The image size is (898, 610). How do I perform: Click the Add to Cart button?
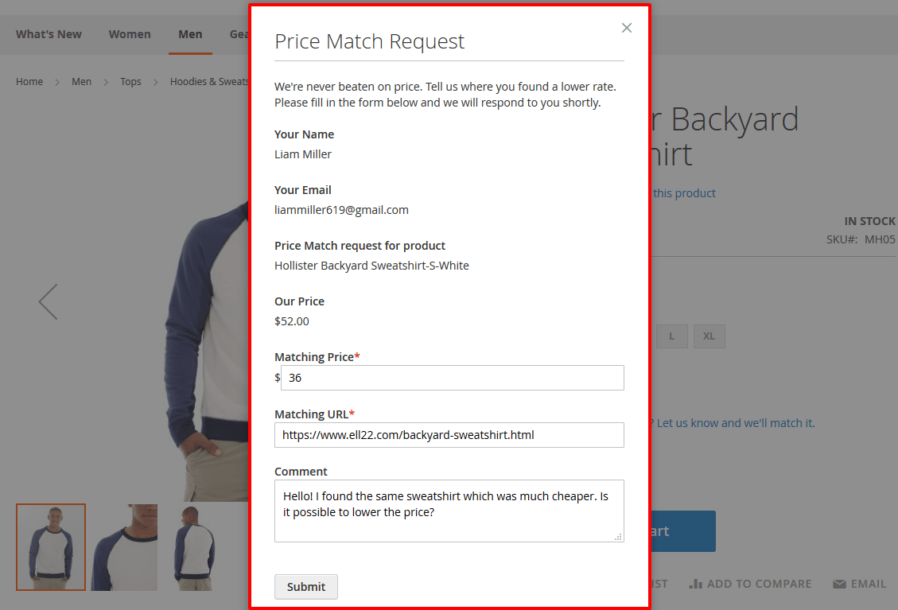(x=684, y=530)
